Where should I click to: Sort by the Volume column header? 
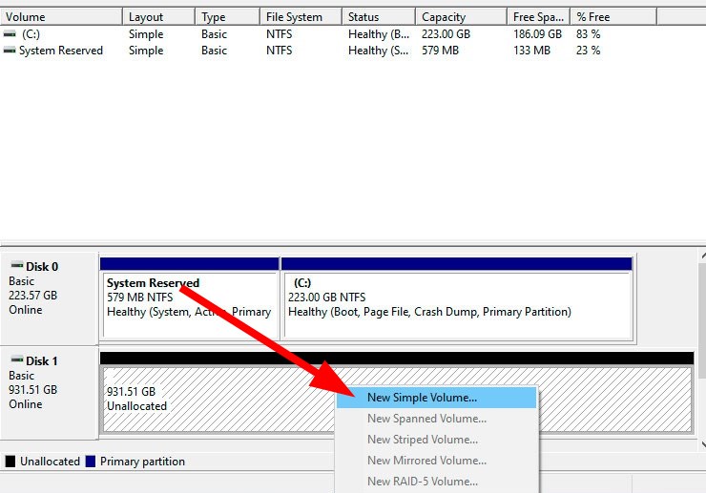[61, 17]
